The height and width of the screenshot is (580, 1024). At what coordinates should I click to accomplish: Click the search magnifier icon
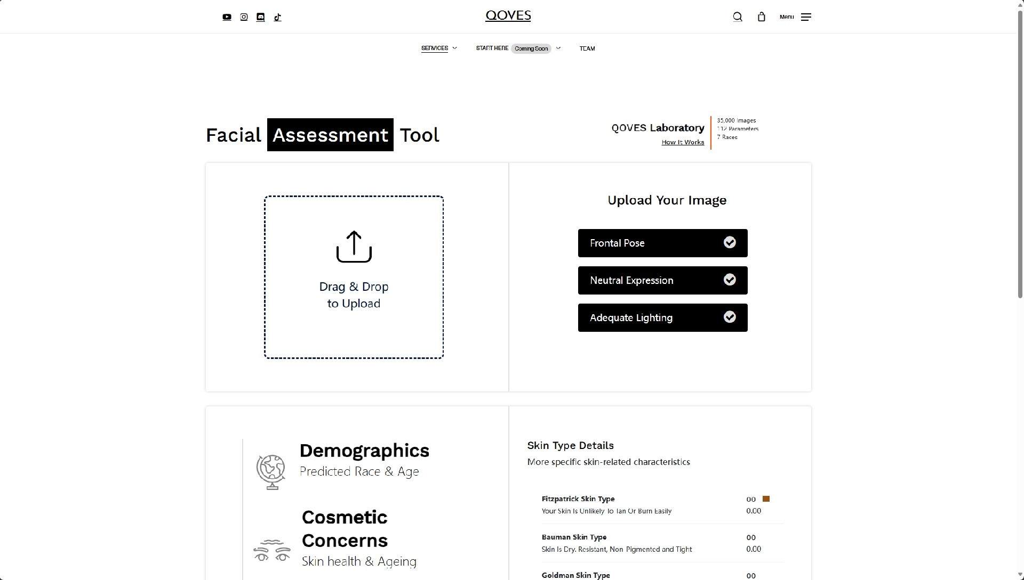tap(737, 17)
